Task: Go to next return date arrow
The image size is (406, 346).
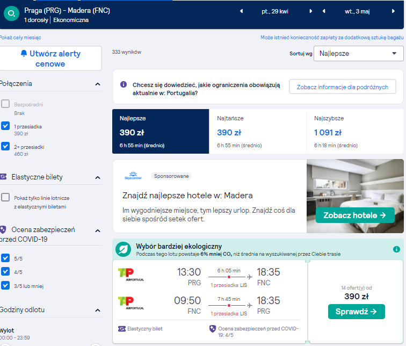Action: click(x=393, y=11)
